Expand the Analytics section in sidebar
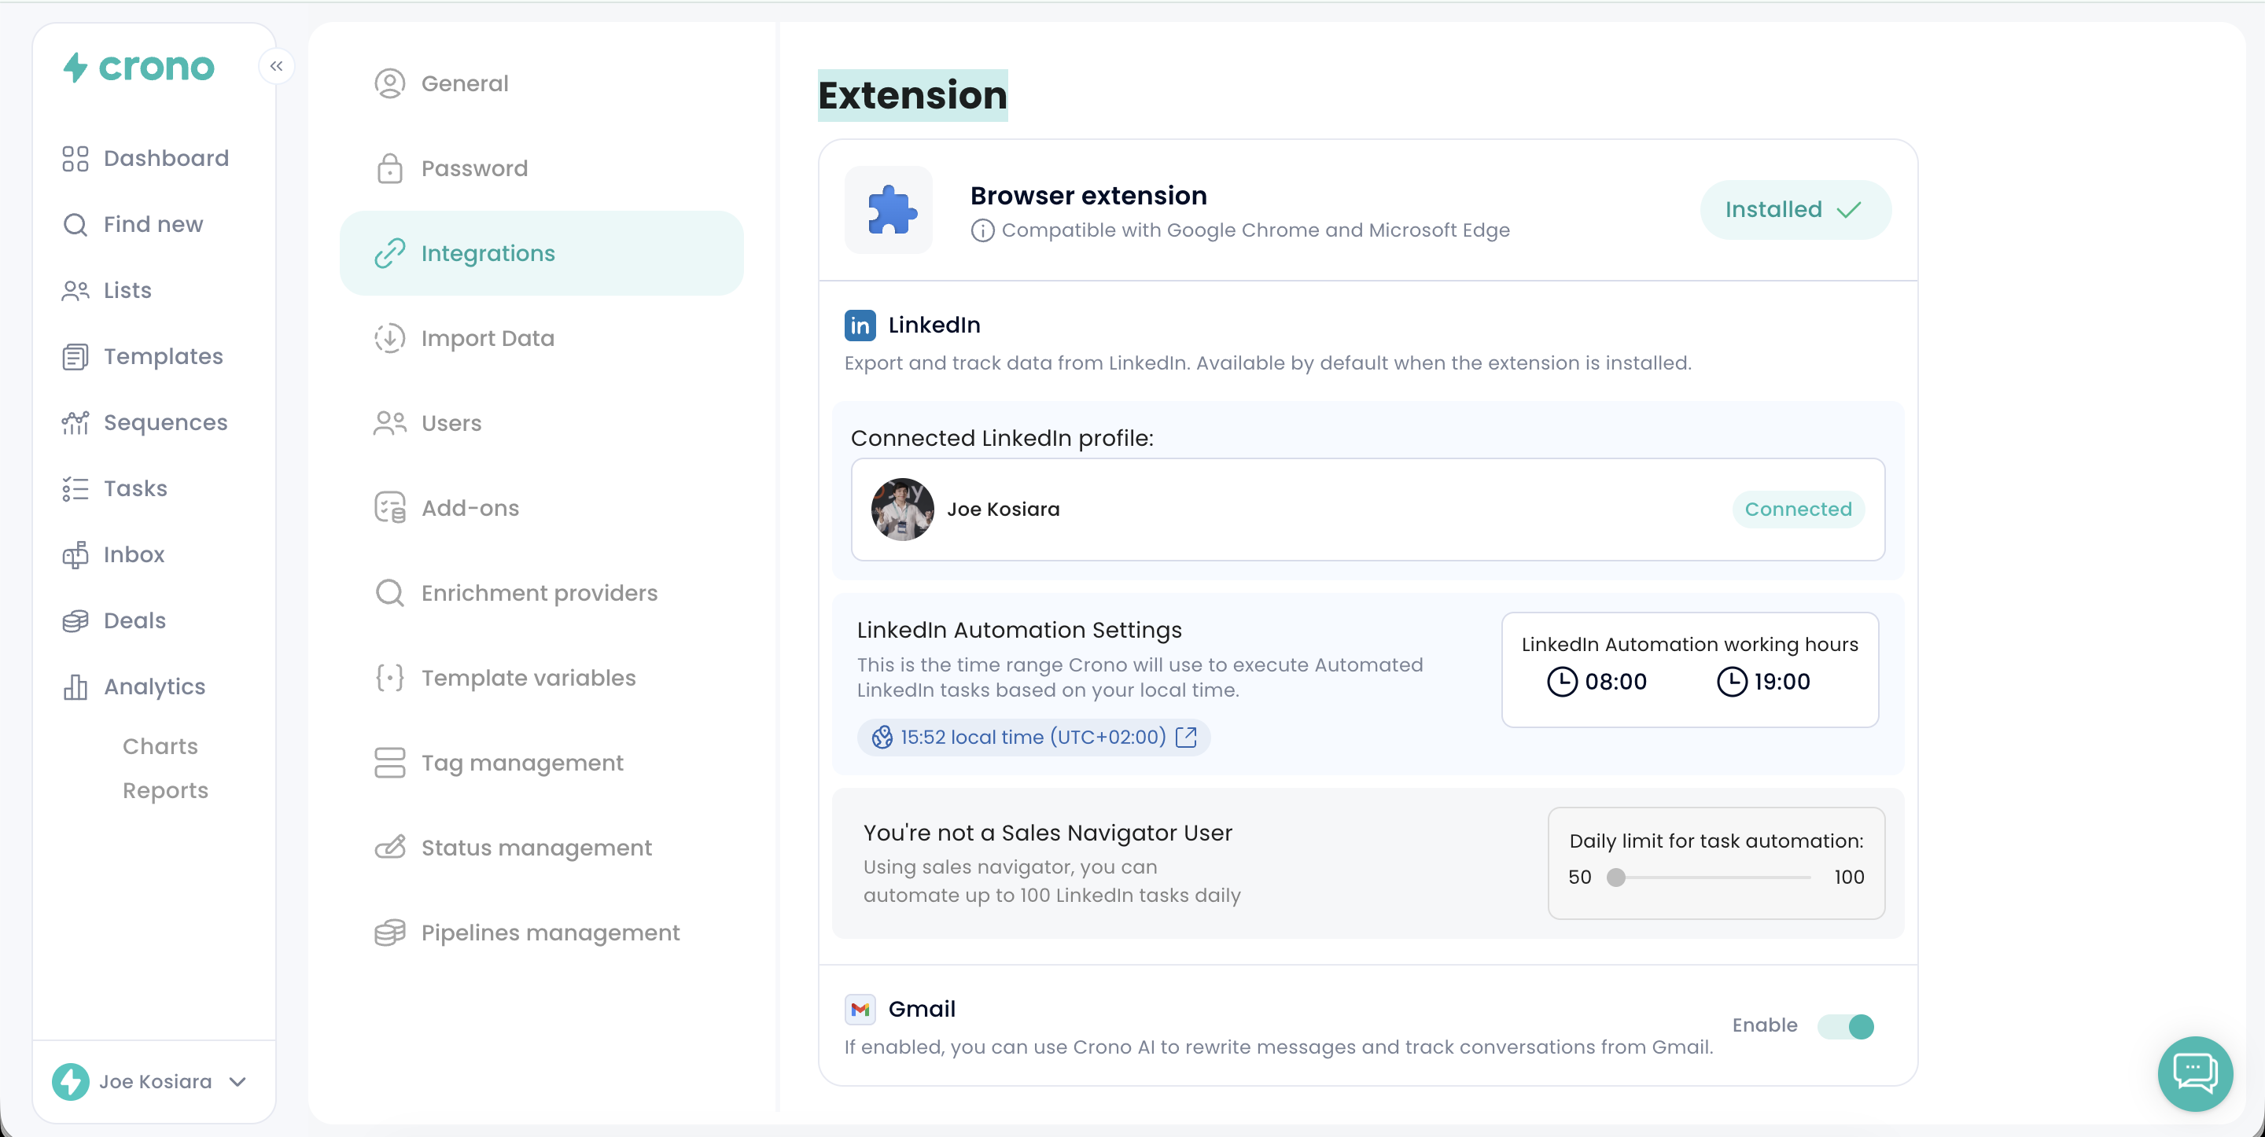Screen dimensions: 2265x1137 click(154, 686)
